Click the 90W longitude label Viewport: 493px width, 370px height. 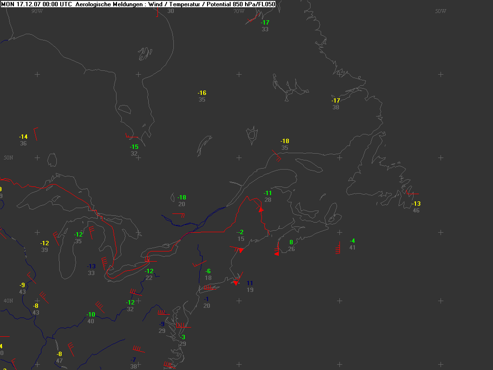click(37, 11)
